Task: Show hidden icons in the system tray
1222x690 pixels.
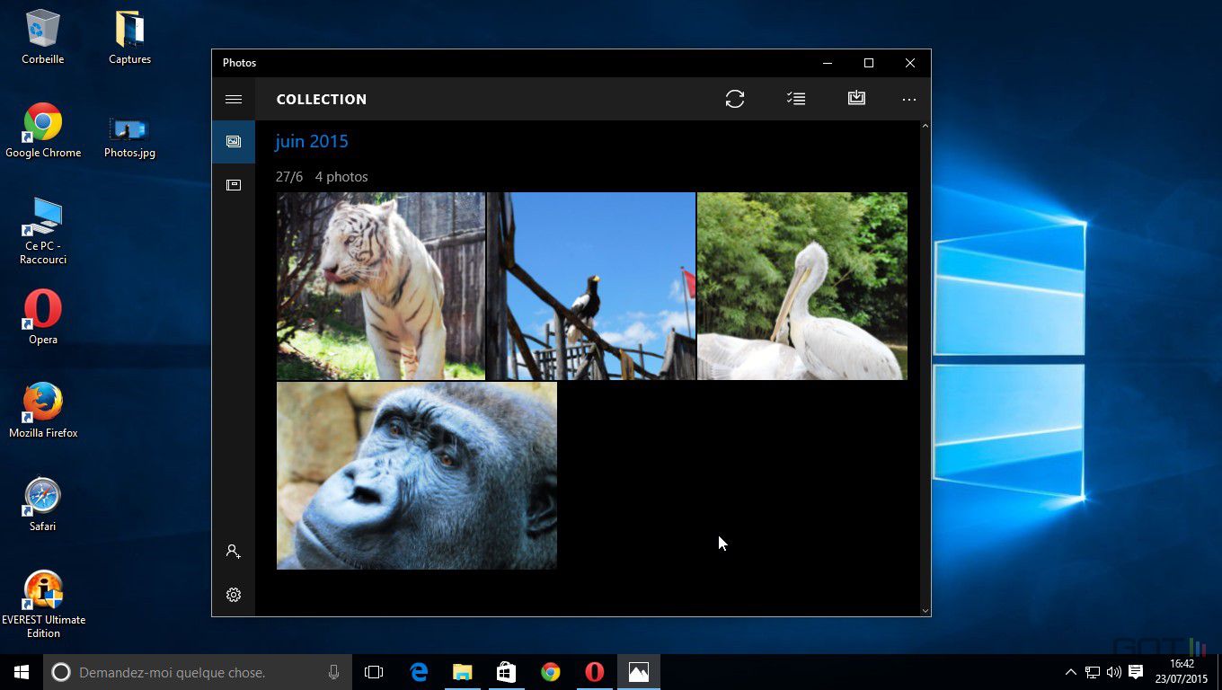Action: (1070, 672)
